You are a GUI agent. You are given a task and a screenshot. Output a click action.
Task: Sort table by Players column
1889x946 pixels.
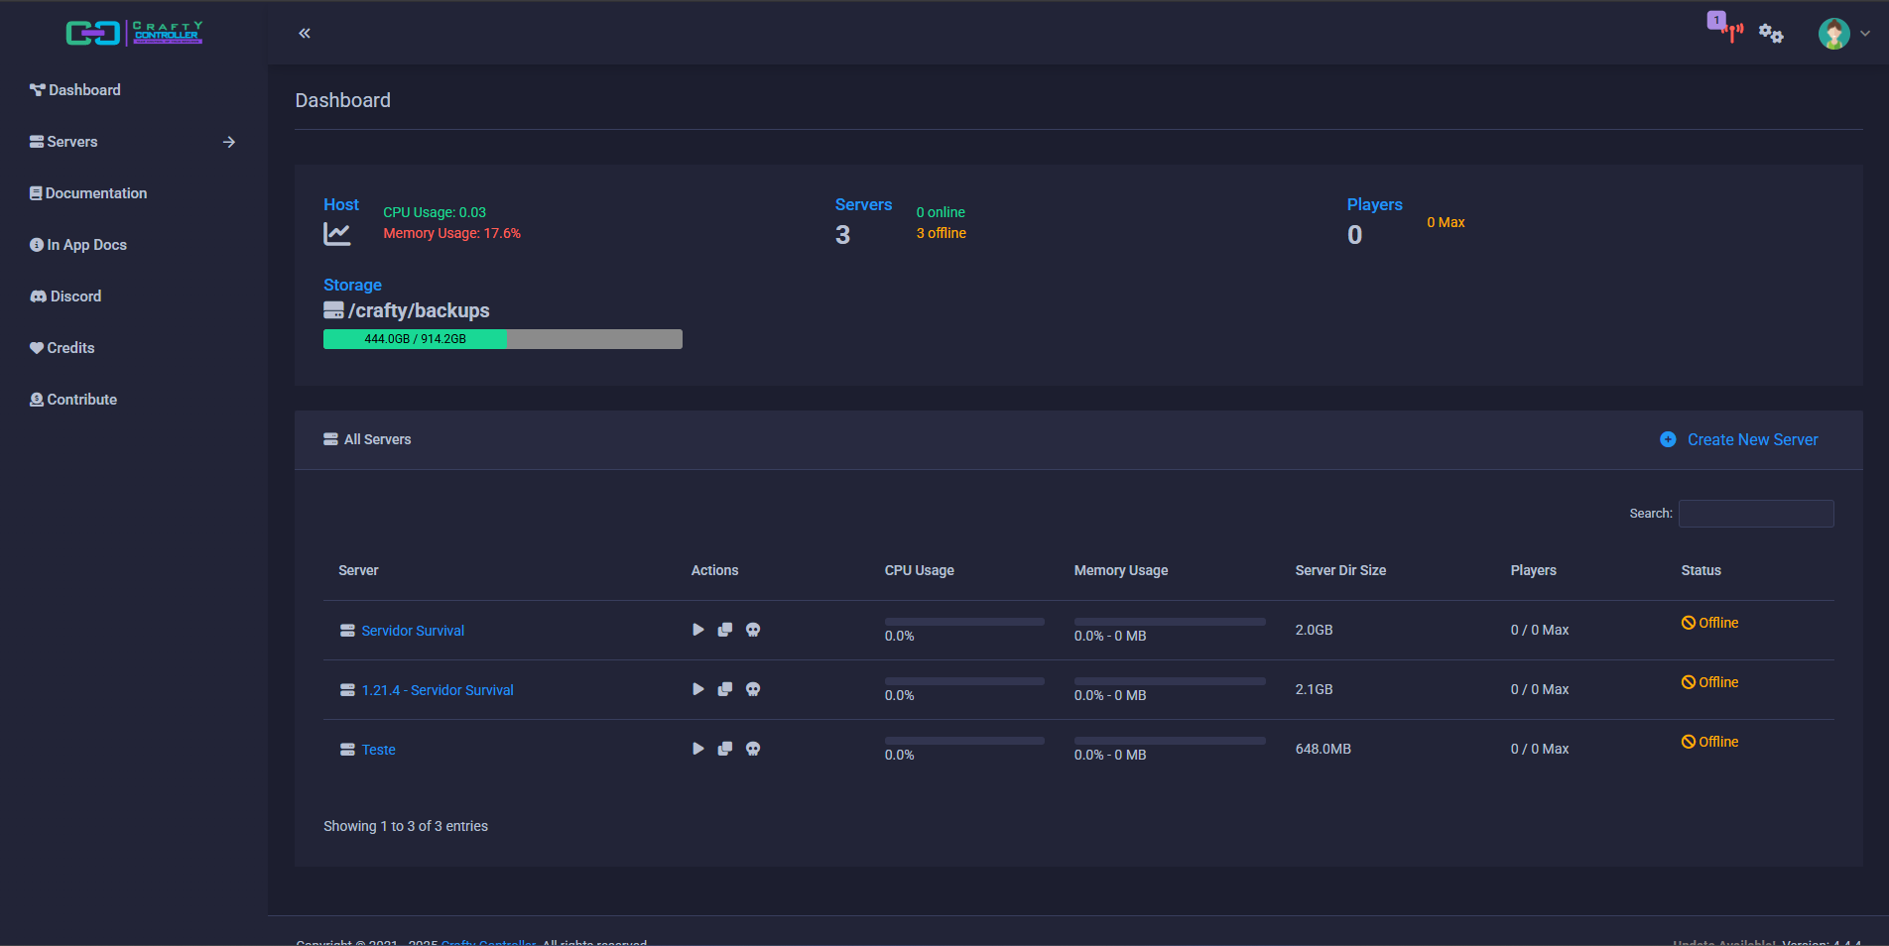(x=1534, y=570)
